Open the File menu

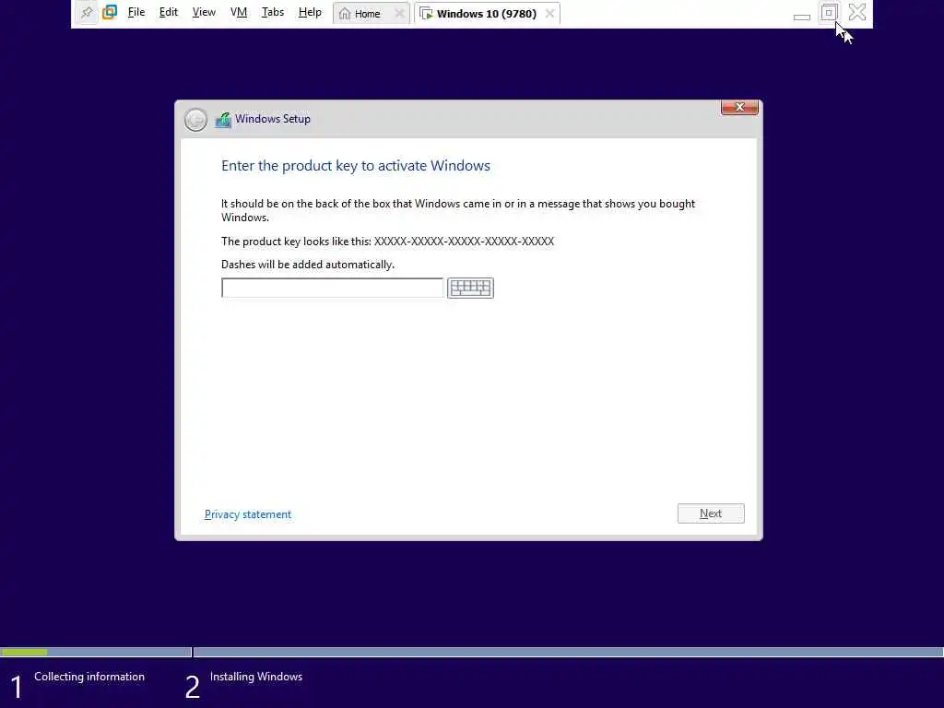[x=136, y=12]
